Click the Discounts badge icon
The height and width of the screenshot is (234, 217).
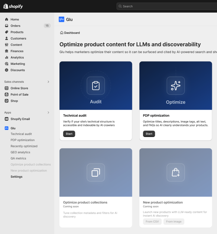pos(6,70)
